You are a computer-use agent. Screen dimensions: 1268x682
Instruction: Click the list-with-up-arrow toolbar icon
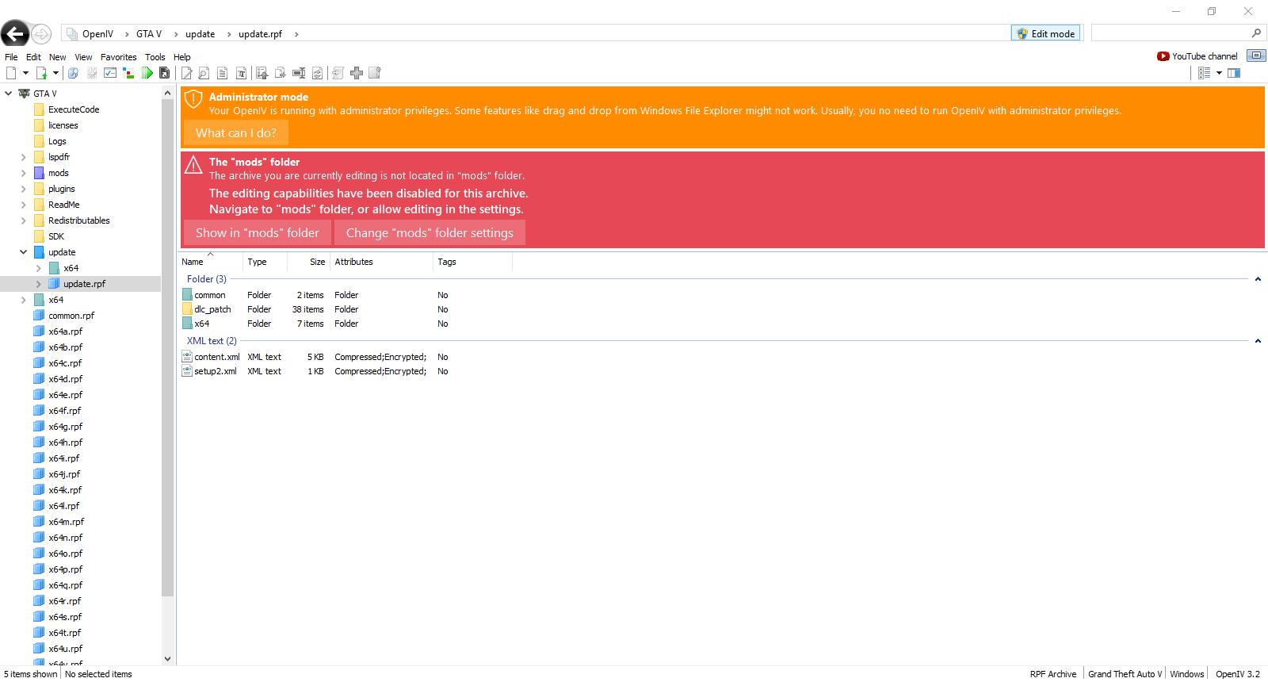[262, 73]
